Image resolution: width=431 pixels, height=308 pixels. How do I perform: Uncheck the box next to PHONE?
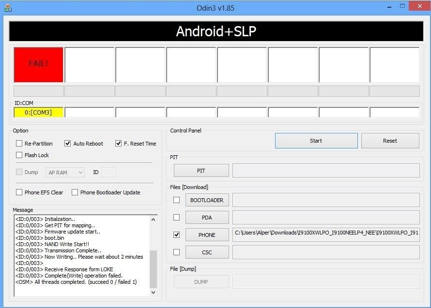coord(176,235)
